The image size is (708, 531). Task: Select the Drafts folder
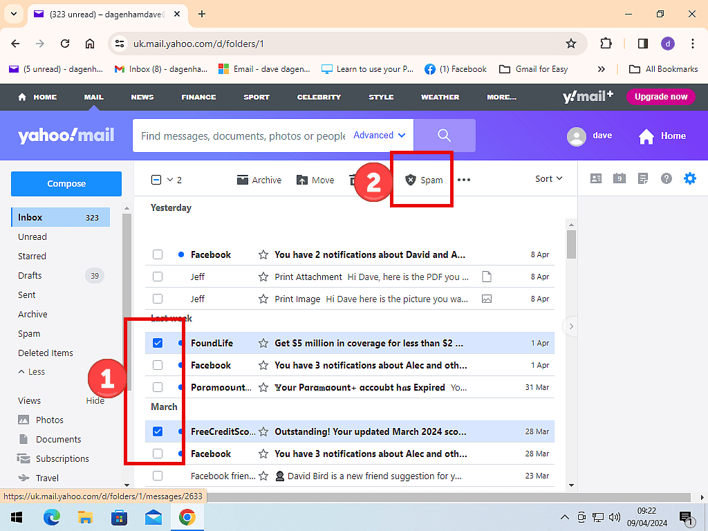[30, 275]
